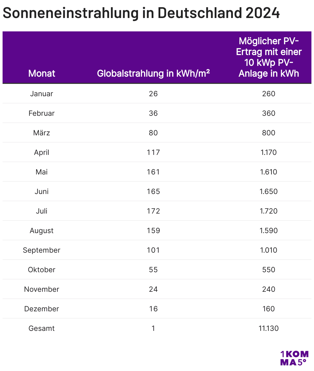Click the August PV yield 1.590
Image resolution: width=314 pixels, height=371 pixels.
click(269, 231)
